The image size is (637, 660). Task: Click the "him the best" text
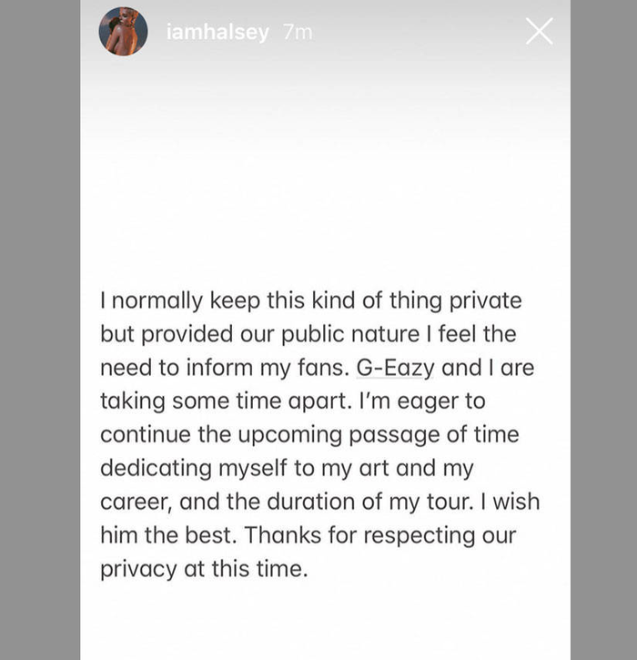[168, 536]
